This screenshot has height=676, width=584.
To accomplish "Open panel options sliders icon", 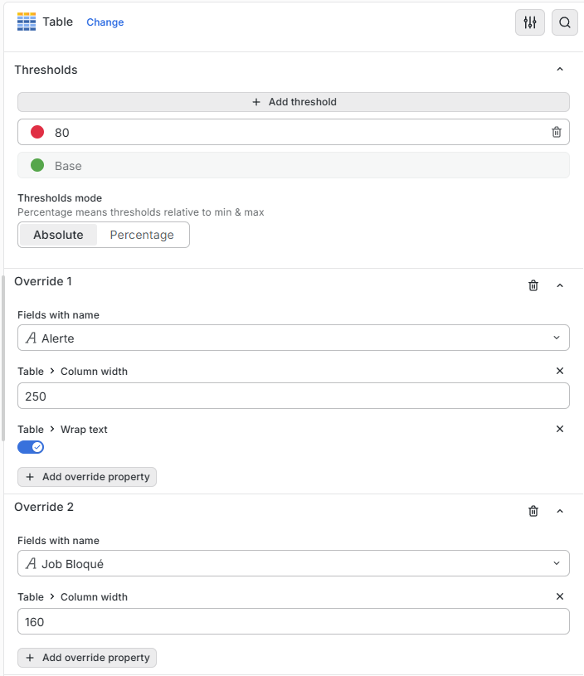I will click(x=530, y=22).
